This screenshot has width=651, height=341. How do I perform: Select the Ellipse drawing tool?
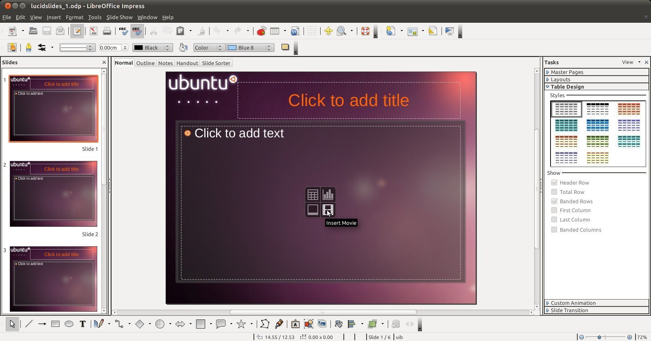pyautogui.click(x=69, y=324)
